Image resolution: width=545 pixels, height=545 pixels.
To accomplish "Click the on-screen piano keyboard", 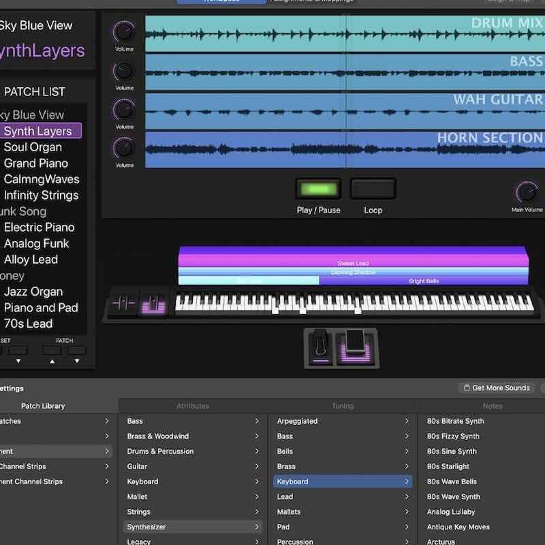I will (x=354, y=303).
